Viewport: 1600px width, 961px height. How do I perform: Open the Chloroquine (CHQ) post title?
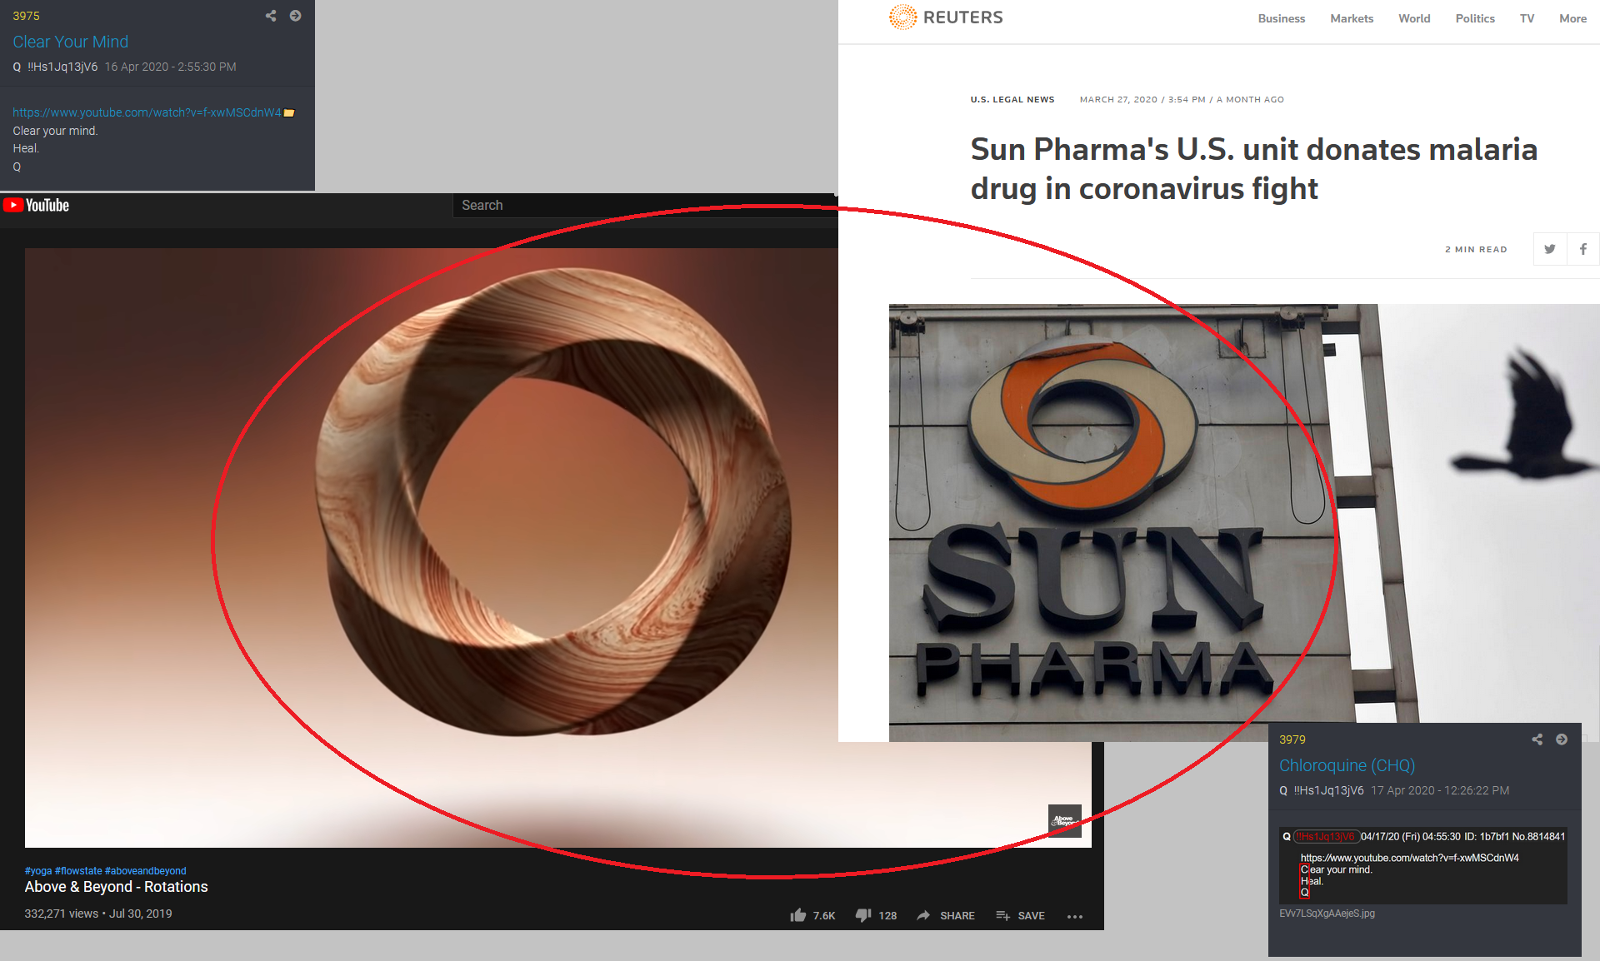pyautogui.click(x=1347, y=765)
